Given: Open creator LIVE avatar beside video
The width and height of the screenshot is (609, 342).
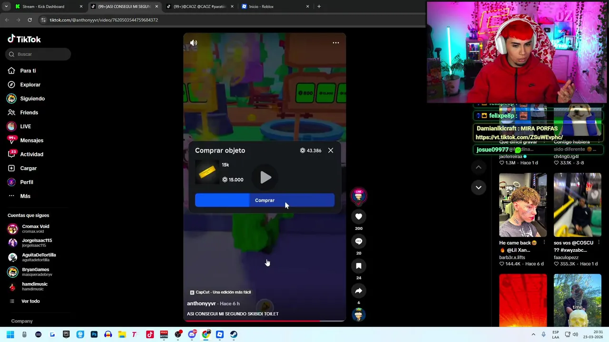Looking at the screenshot, I should [x=359, y=195].
